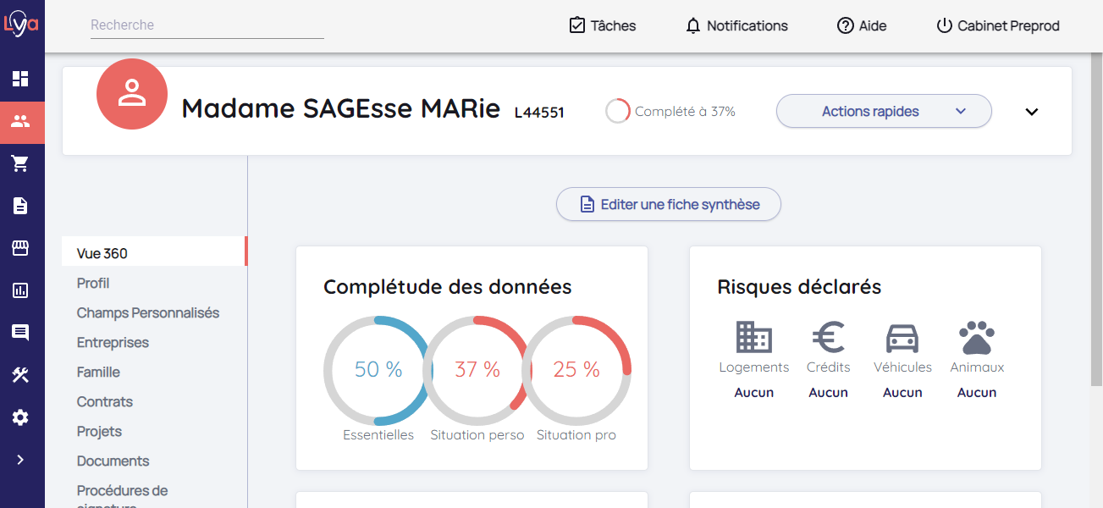
Task: Open the messages chat bubble icon
Action: coord(20,333)
